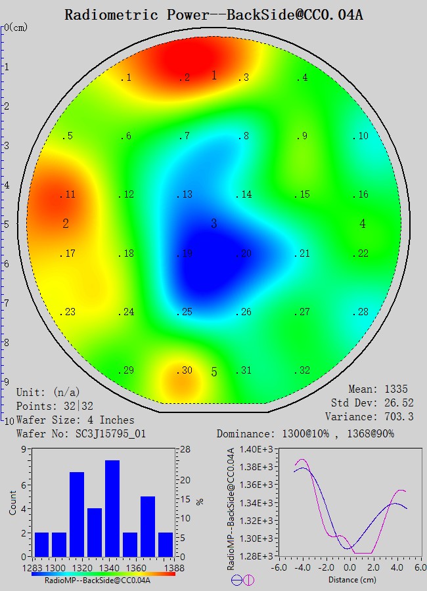Select point 30 in the bottom orange spot
The width and height of the screenshot is (427, 591).
(185, 370)
